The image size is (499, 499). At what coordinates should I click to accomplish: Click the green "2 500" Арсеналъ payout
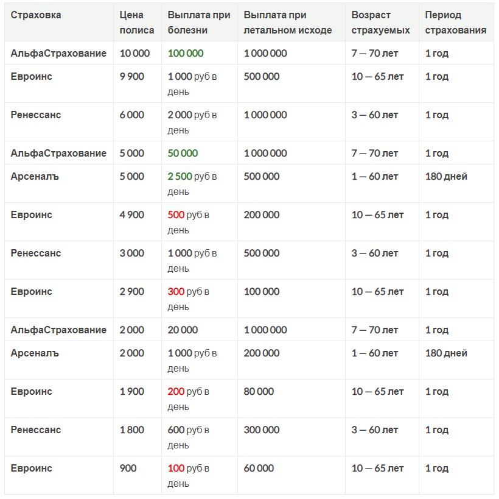[x=180, y=177]
